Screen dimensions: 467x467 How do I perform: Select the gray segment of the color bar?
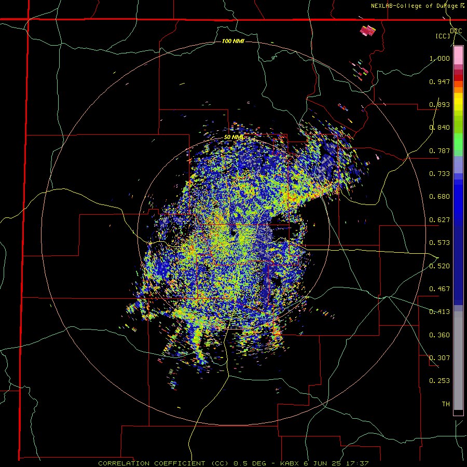458,361
